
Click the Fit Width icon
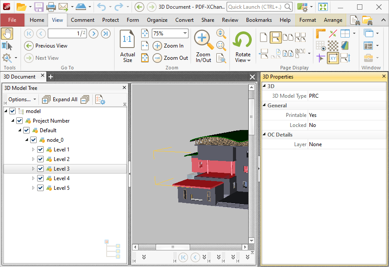pyautogui.click(x=145, y=45)
